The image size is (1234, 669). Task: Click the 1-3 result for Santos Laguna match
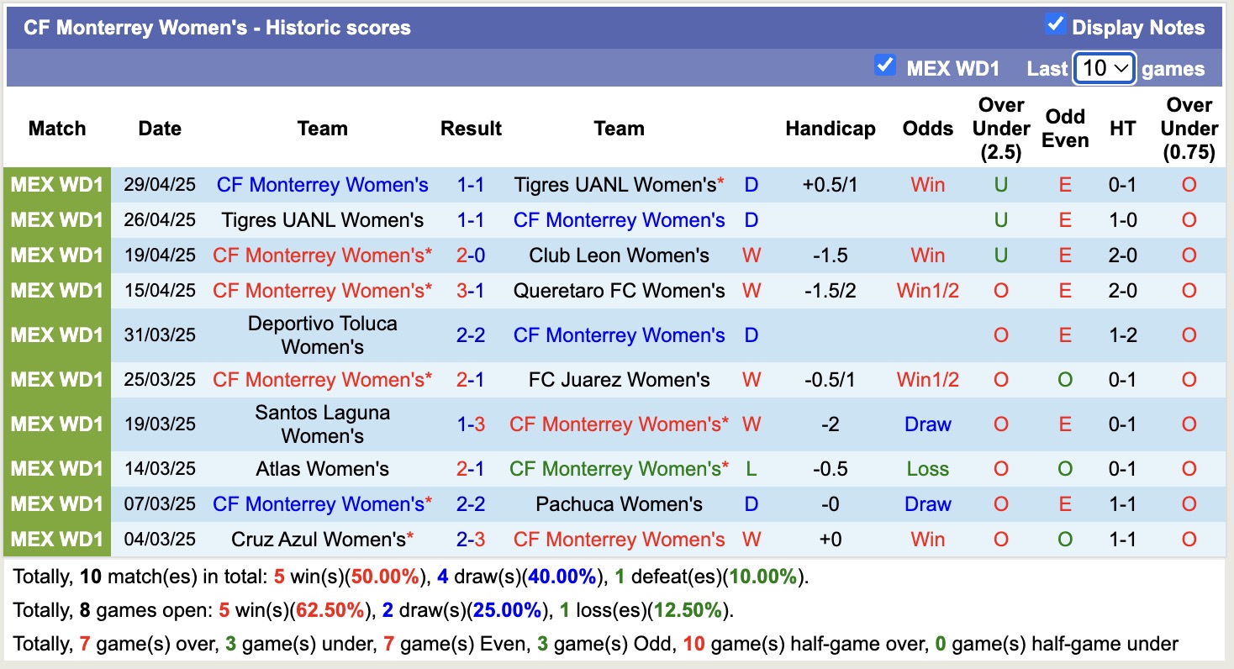click(x=471, y=424)
